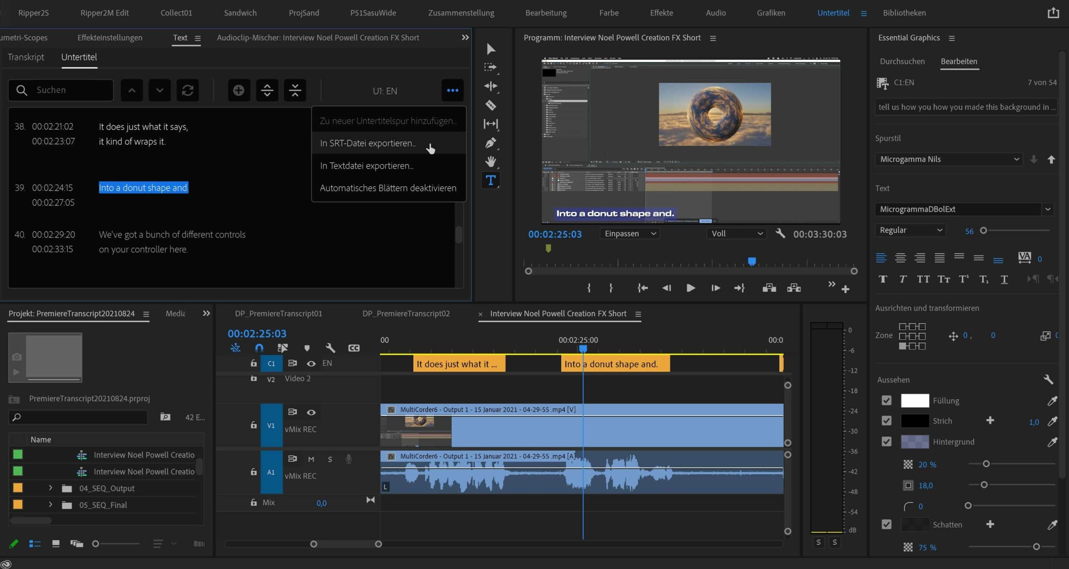Open the Einpassen zoom level dropdown
This screenshot has width=1069, height=569.
coord(630,234)
